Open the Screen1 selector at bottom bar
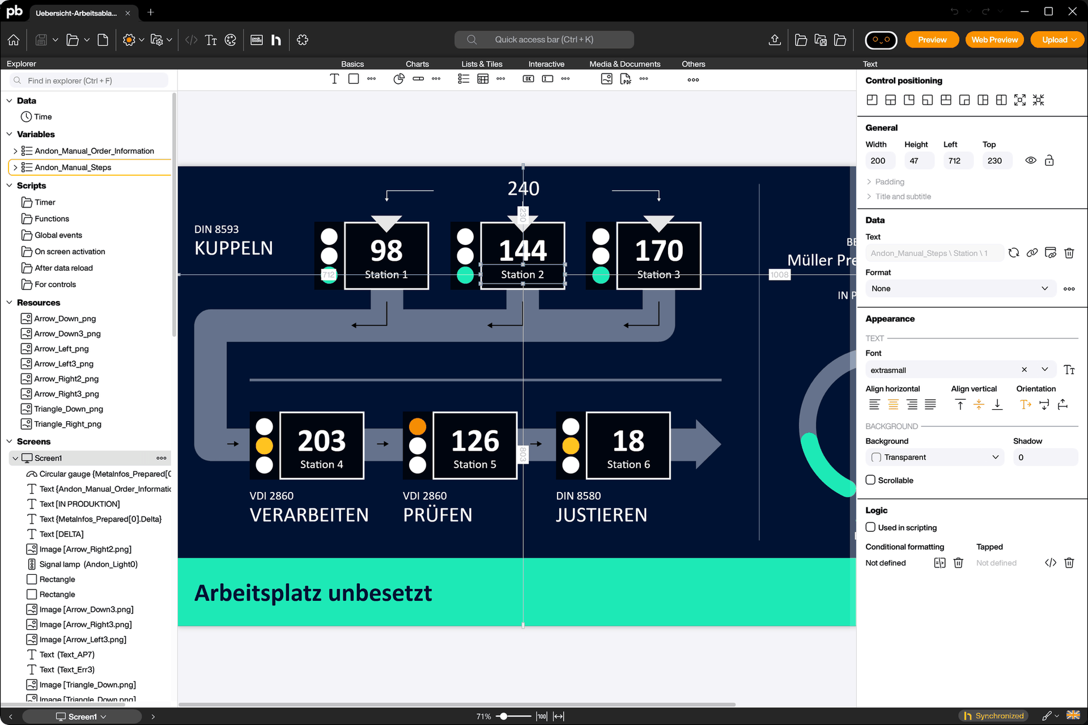1088x725 pixels. tap(82, 716)
